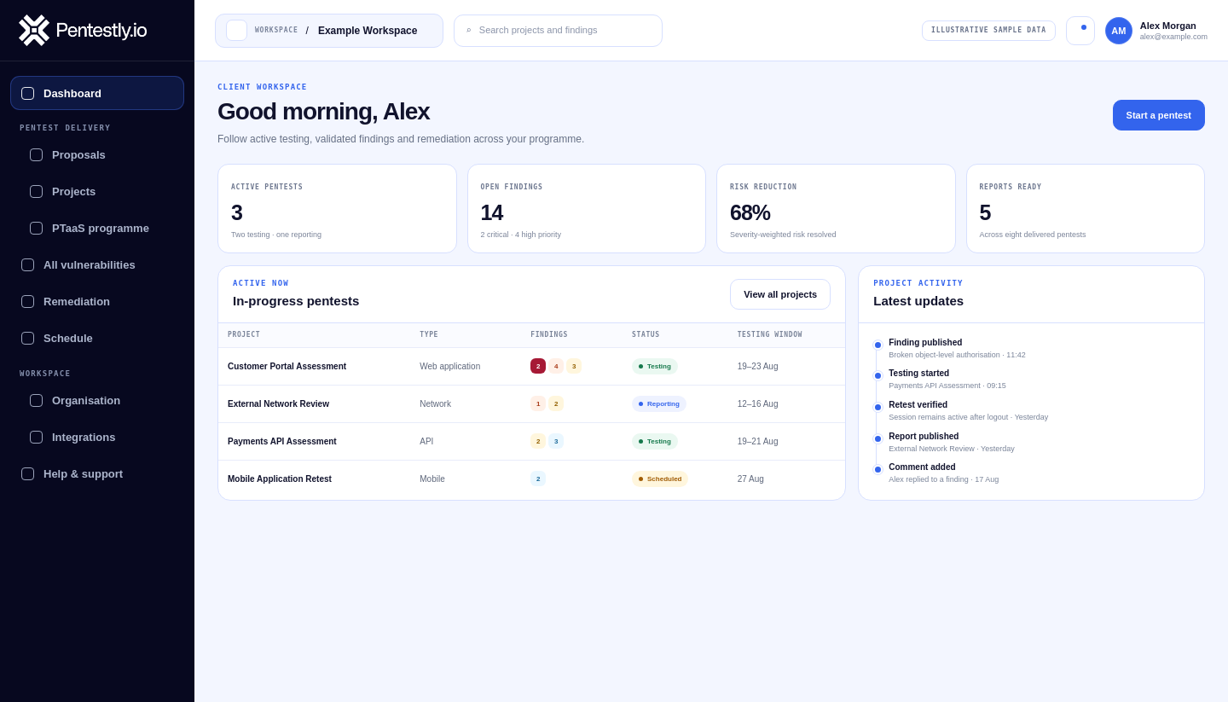Go to the Dashboard page
1228x702 pixels.
coord(97,93)
